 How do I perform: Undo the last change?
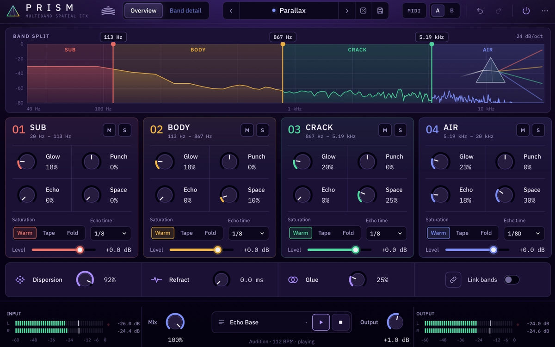point(480,11)
